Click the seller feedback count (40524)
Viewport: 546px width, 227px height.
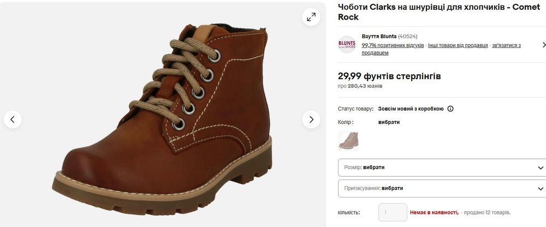[407, 36]
